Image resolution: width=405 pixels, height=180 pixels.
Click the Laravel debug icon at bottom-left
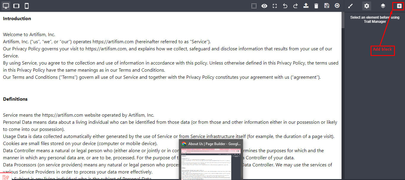coord(5,177)
